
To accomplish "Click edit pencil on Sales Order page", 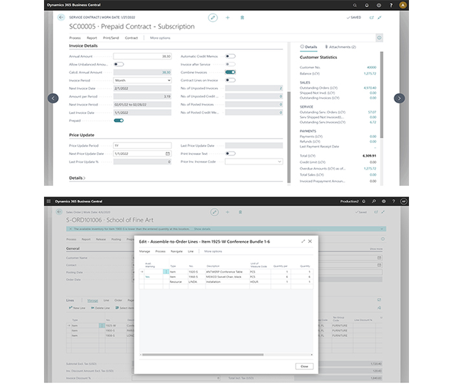I will pos(214,212).
